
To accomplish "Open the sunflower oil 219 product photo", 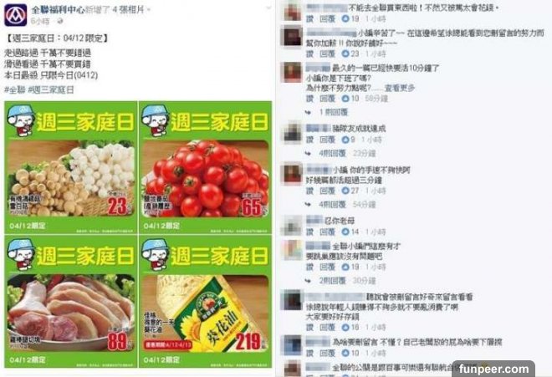I will click(x=205, y=302).
